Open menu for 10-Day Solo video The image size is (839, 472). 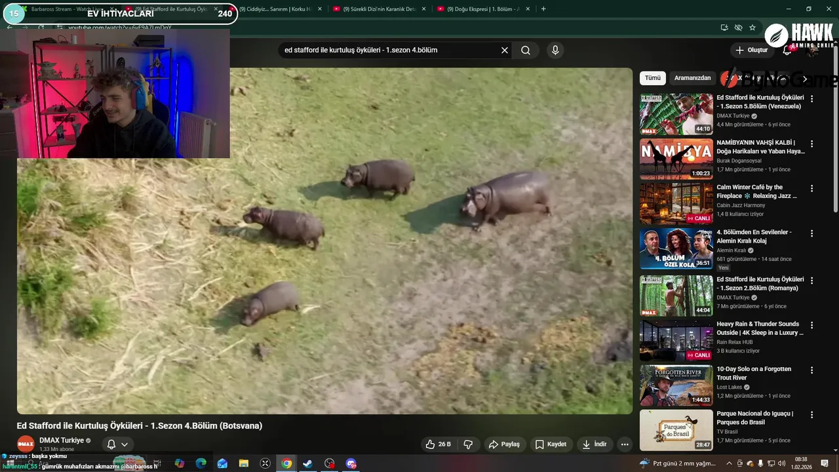(x=811, y=370)
